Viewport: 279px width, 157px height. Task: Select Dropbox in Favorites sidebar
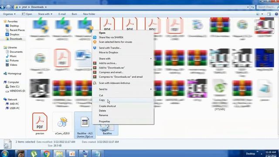[x=14, y=34]
